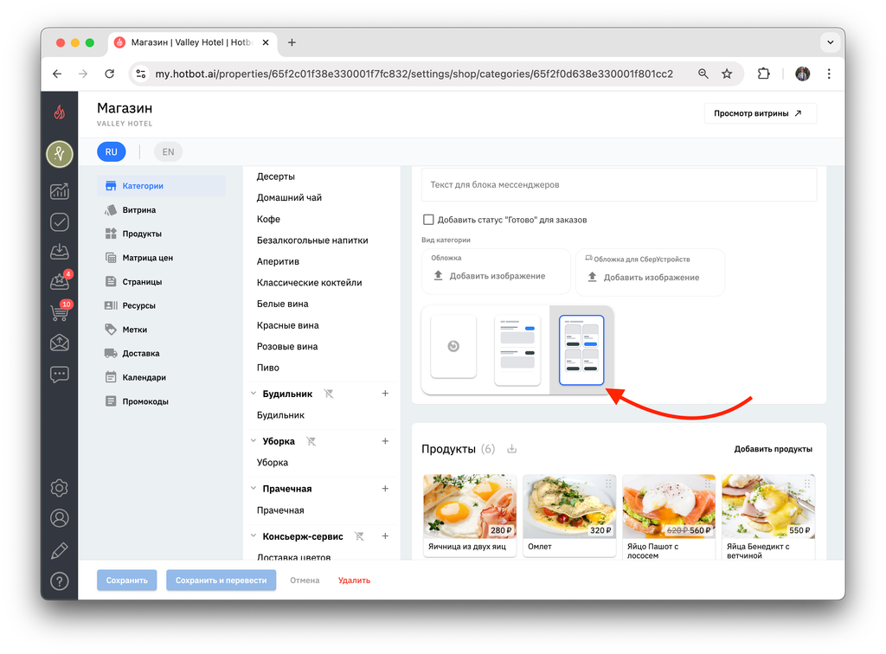Open the Омлет product card

pos(569,516)
